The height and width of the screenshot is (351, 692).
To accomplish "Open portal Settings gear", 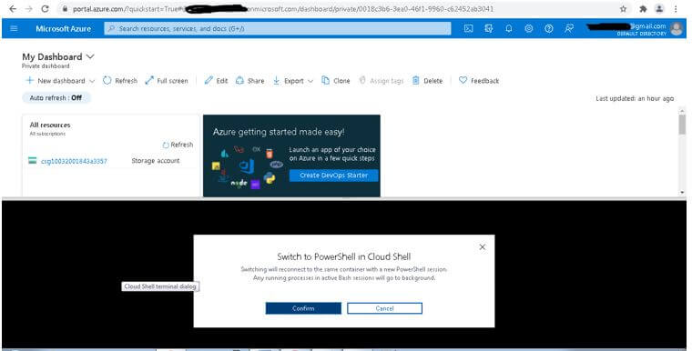I will click(529, 29).
